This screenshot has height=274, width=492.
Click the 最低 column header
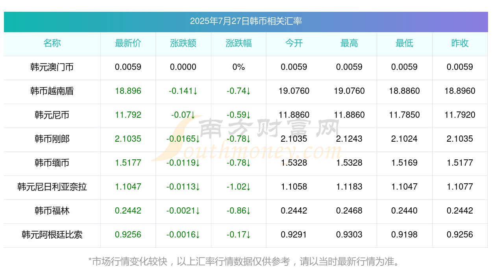pyautogui.click(x=405, y=43)
